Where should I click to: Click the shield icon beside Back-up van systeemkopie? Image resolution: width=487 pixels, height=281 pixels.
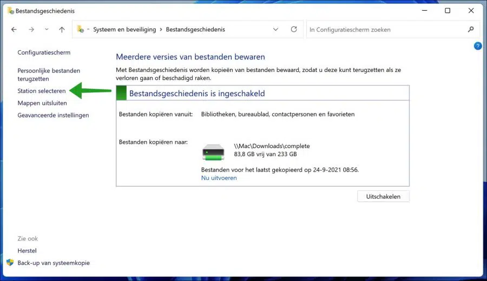click(x=10, y=263)
